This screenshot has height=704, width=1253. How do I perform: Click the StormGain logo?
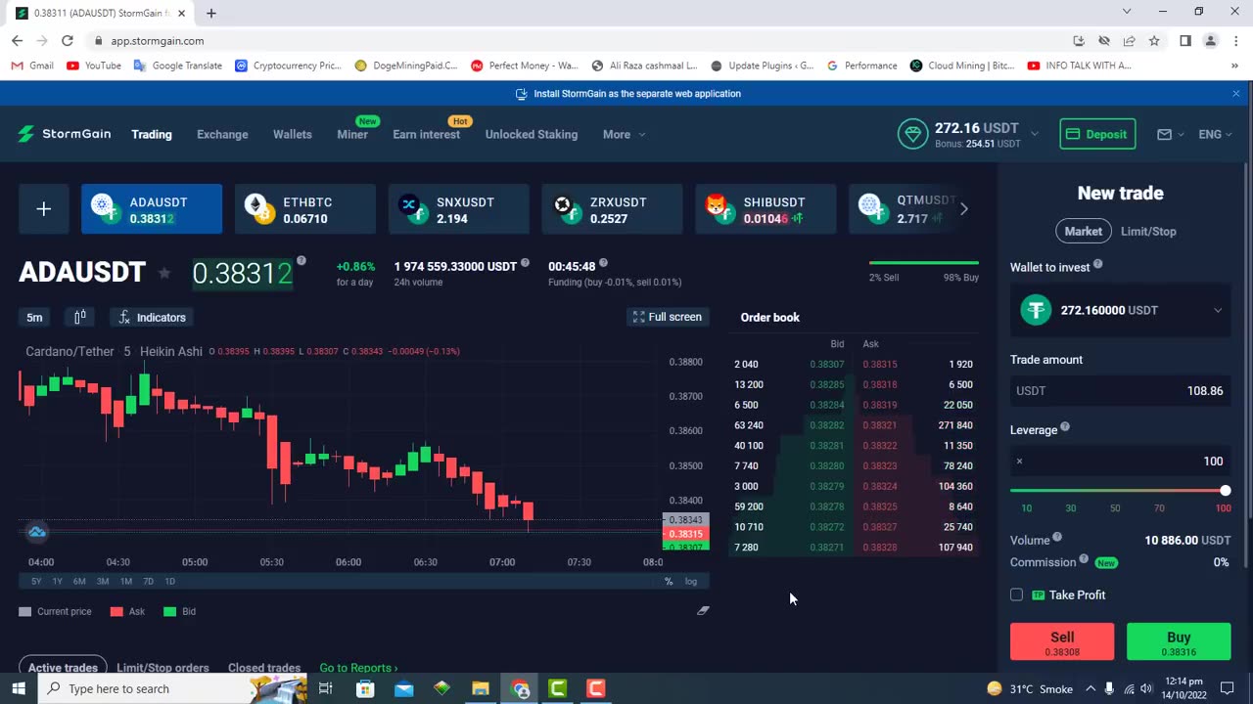[x=65, y=134]
